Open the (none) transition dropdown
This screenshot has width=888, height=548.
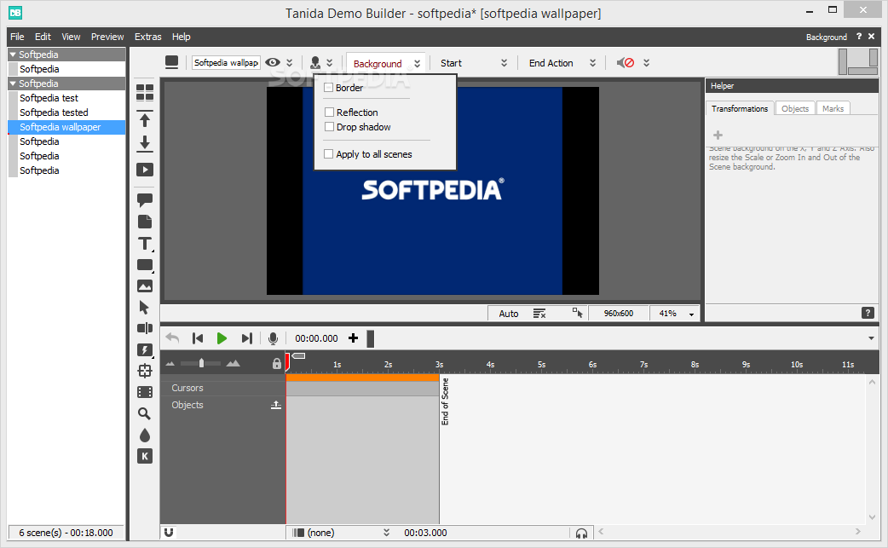coord(386,533)
